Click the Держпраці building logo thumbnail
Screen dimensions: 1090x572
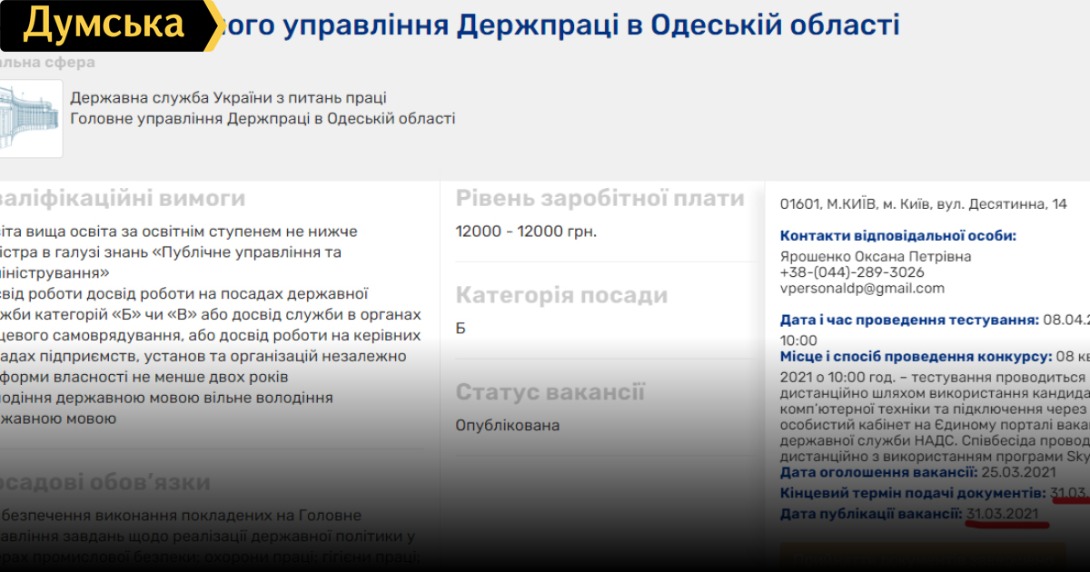(x=29, y=118)
